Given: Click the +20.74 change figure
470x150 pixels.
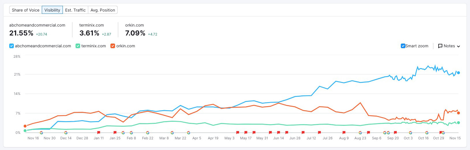Looking at the screenshot, I should (x=42, y=34).
